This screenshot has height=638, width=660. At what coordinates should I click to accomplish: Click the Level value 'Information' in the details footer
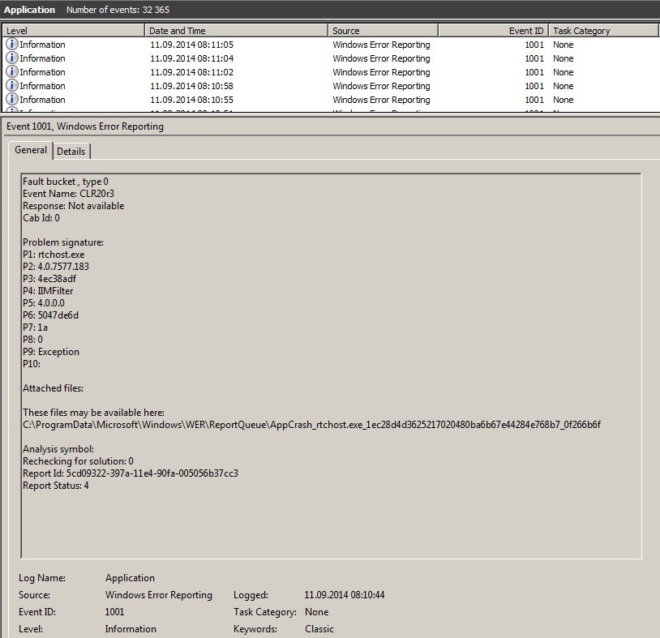[131, 629]
